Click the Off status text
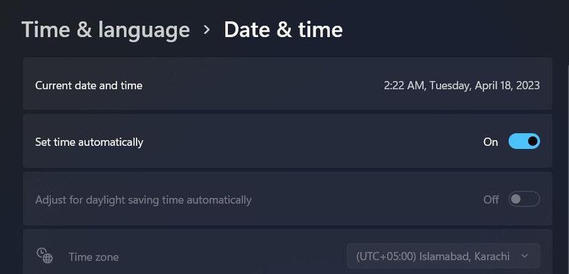Screen dimensions: 569x274 point(491,199)
